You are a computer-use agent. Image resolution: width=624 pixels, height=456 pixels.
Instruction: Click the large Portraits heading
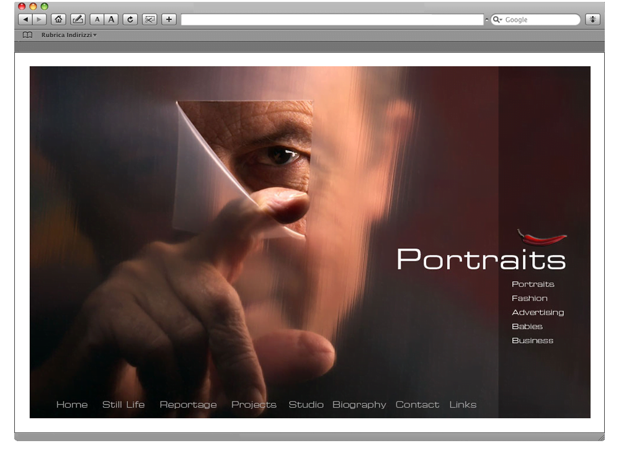(x=481, y=260)
